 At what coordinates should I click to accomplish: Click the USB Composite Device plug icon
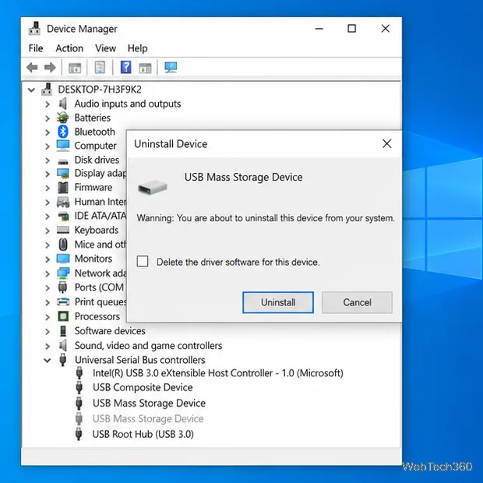(79, 387)
